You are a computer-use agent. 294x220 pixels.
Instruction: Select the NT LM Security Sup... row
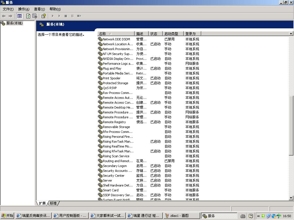tap(148, 54)
